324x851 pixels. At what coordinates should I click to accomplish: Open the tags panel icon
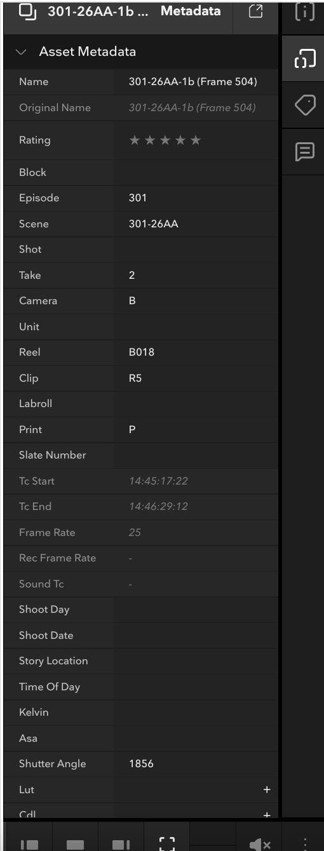tap(304, 105)
